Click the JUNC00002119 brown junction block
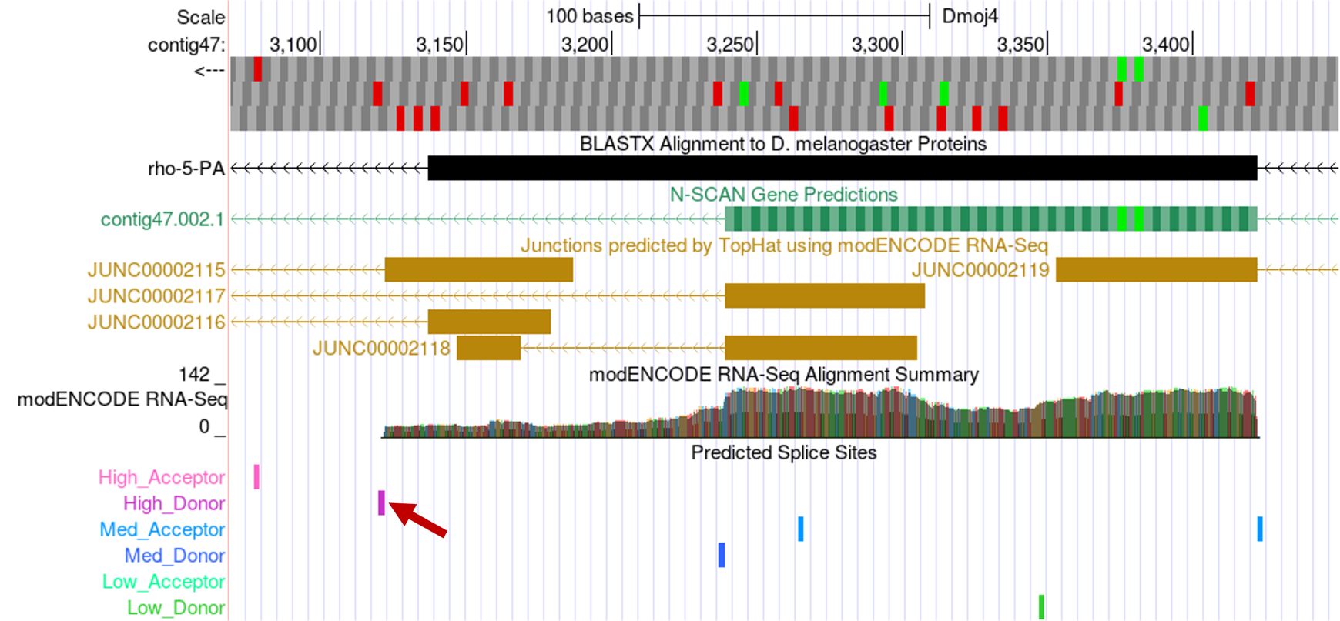1340x621 pixels. click(x=1157, y=270)
